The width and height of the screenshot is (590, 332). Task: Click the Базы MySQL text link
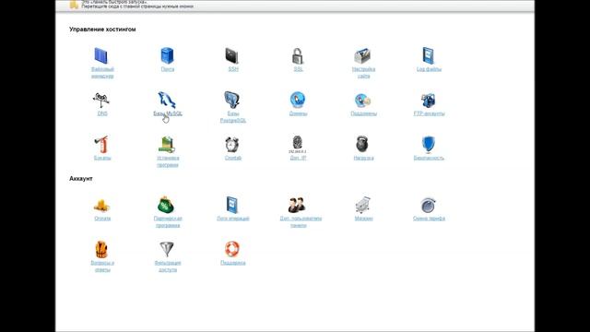point(168,113)
